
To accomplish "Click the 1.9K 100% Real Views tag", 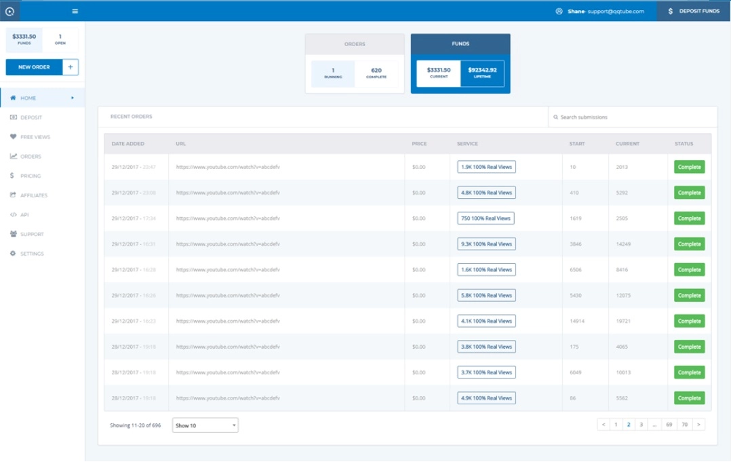I will coord(486,167).
